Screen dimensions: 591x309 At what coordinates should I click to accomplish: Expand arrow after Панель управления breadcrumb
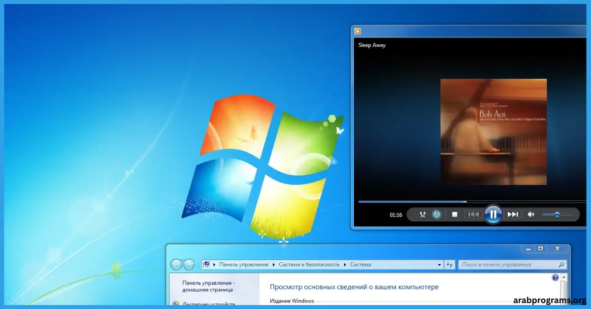pos(274,265)
